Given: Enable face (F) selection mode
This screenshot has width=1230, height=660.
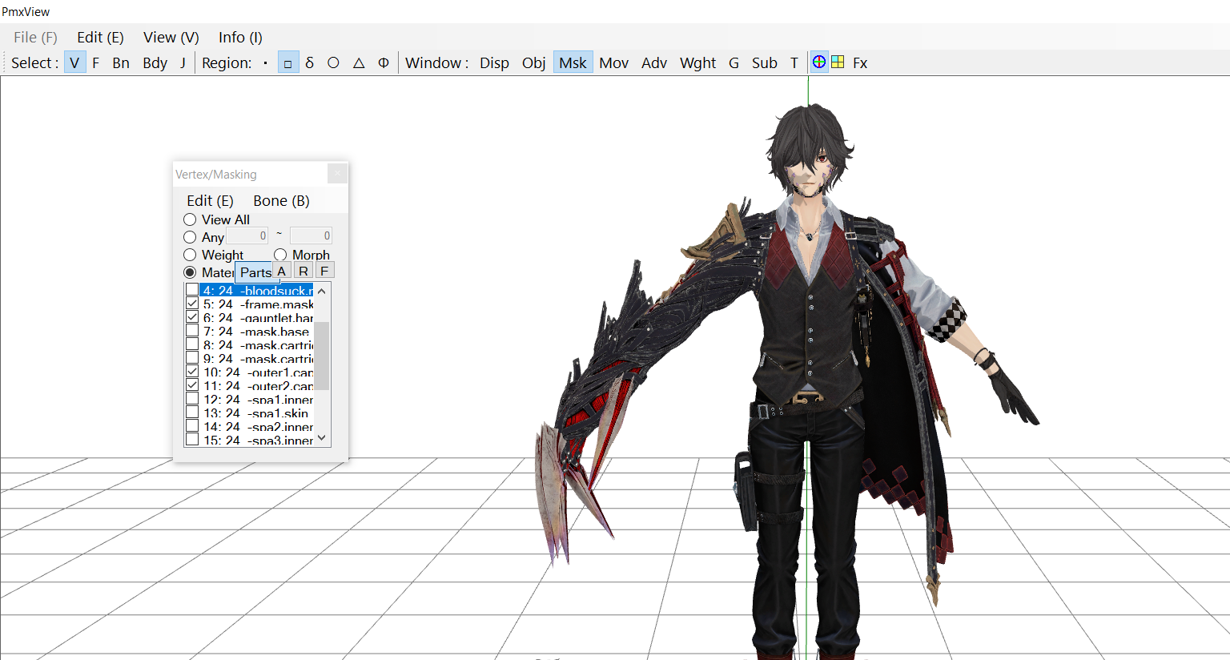Looking at the screenshot, I should coord(96,63).
